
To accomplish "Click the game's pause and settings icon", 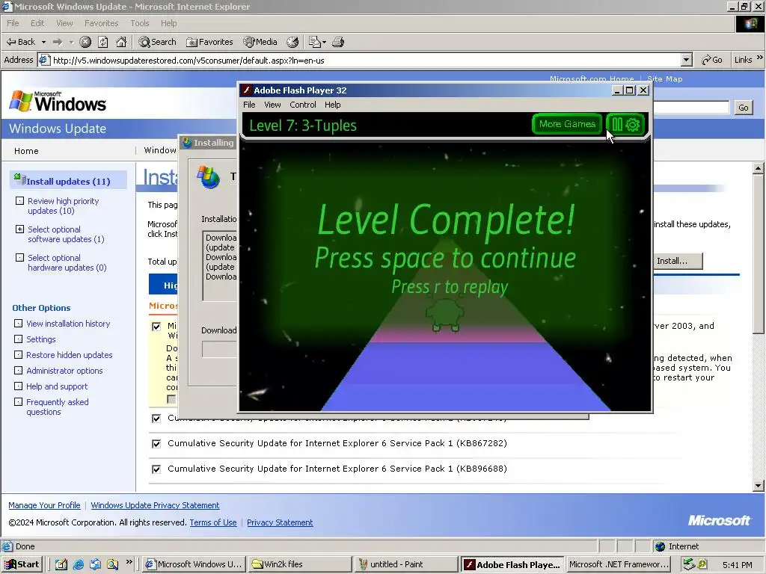I will click(625, 124).
